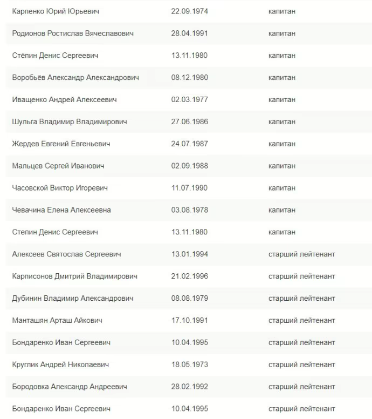
Task: Click the date 22.09.1974
Action: click(x=189, y=11)
